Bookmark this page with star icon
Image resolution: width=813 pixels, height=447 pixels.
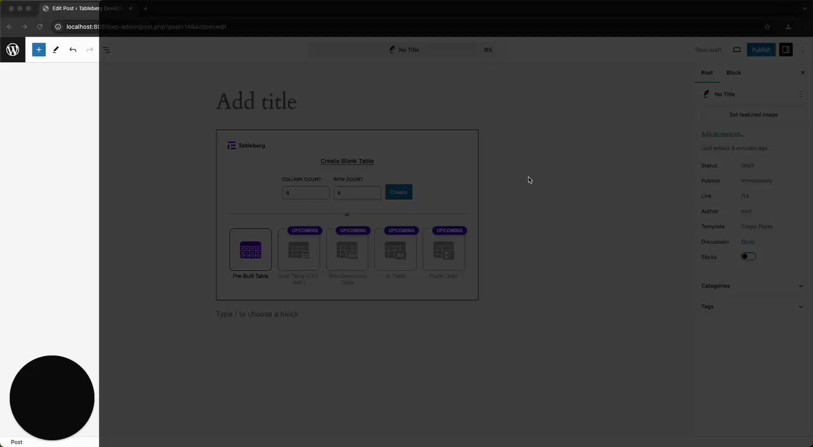pyautogui.click(x=767, y=27)
